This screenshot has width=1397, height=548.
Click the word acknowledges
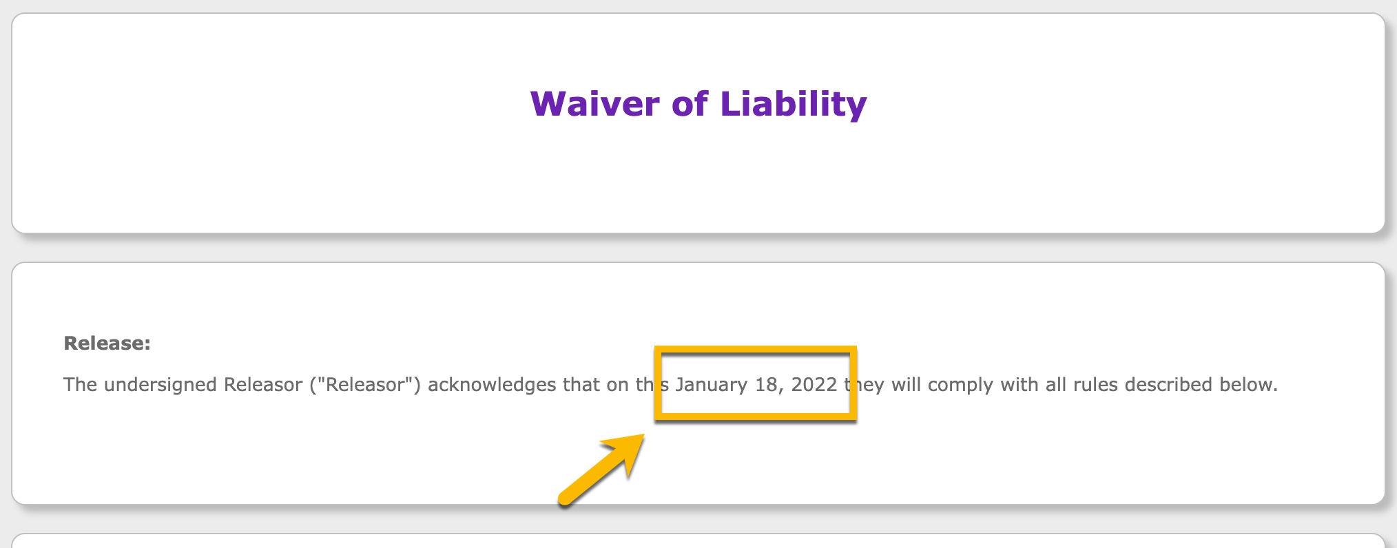point(492,385)
